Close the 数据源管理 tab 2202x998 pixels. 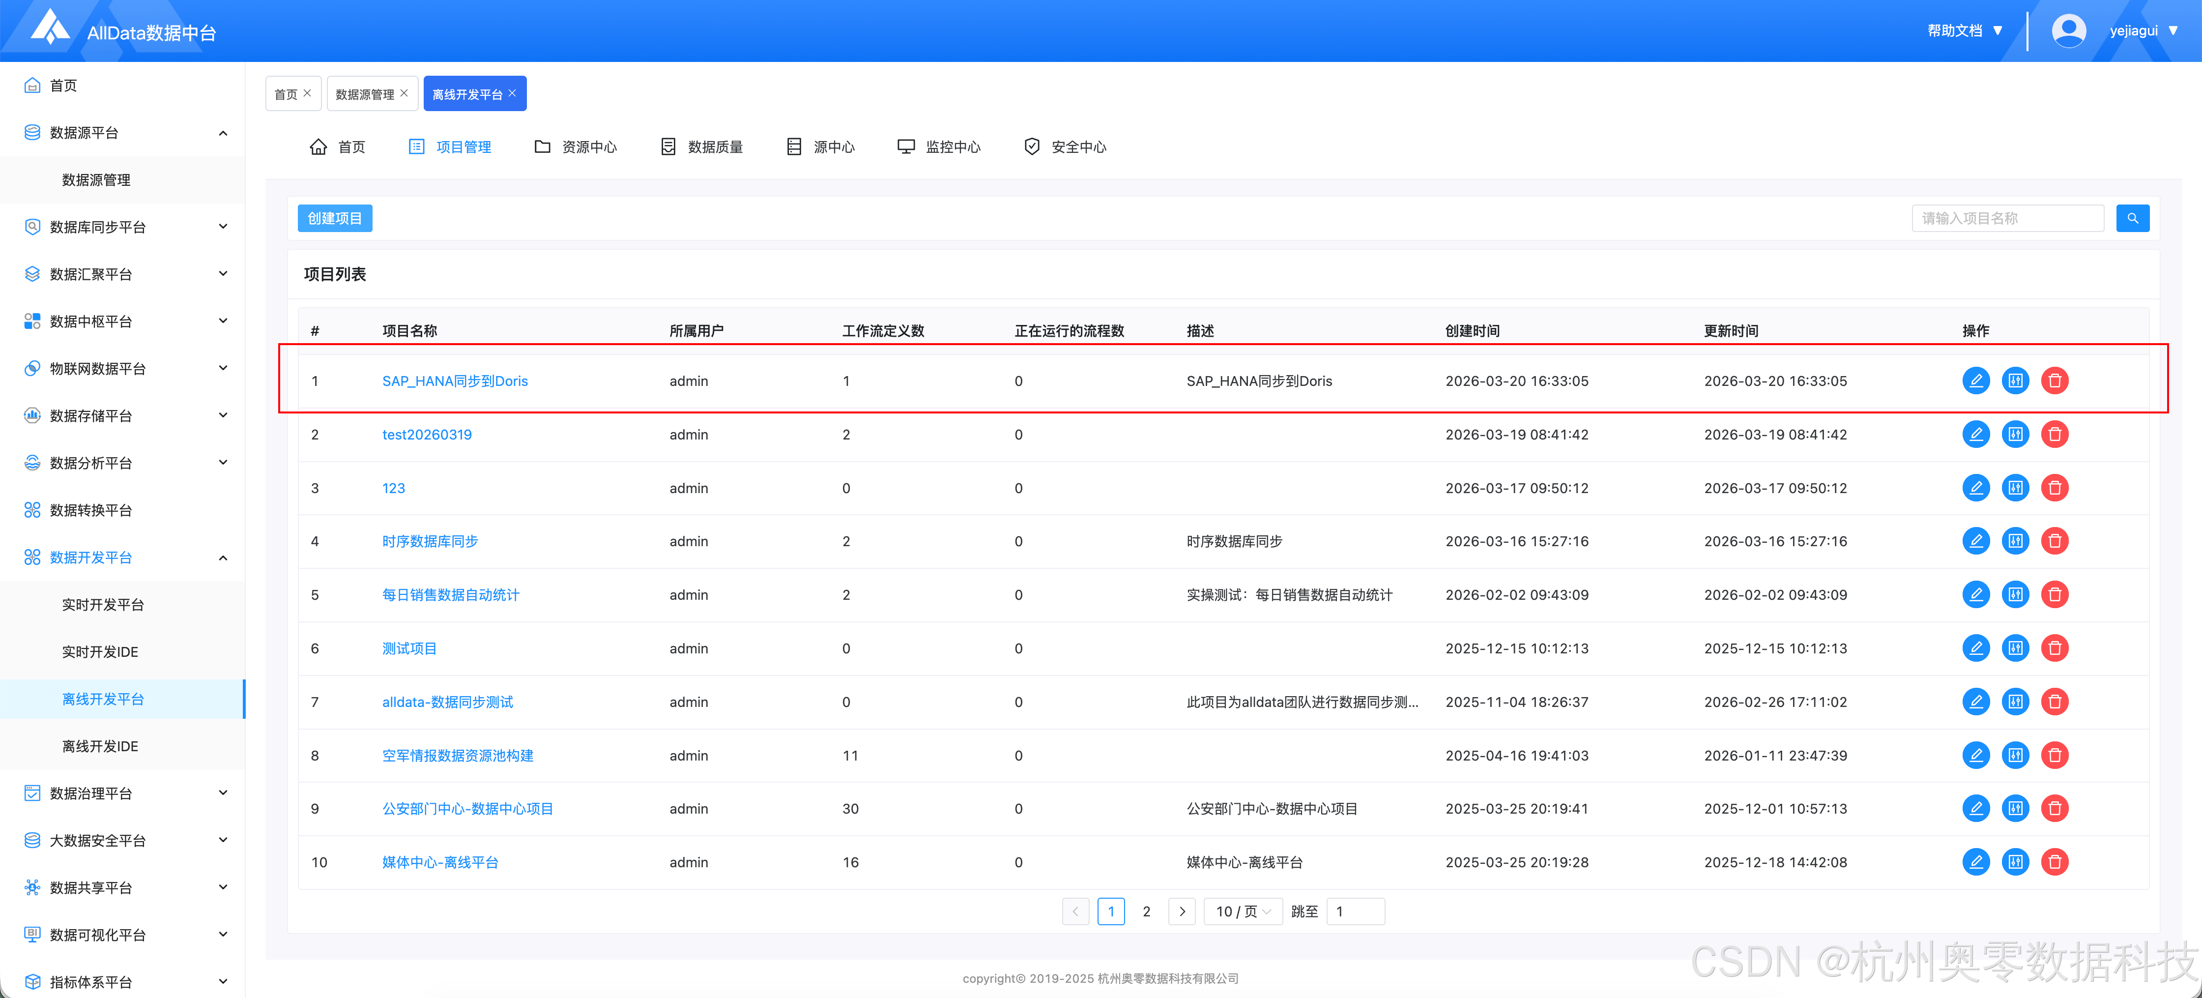click(x=405, y=93)
